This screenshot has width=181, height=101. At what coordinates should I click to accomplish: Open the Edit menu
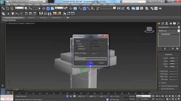click(9, 4)
